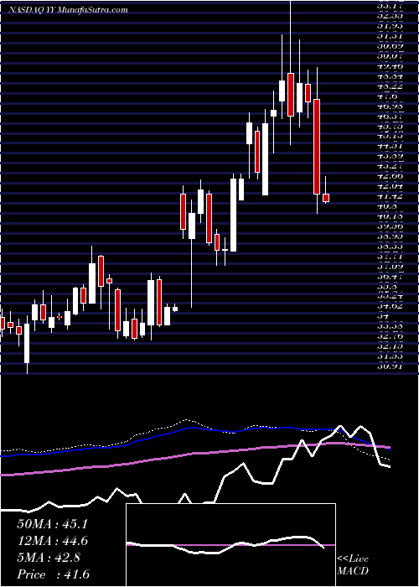Image resolution: width=419 pixels, height=587 pixels.
Task: Select the 50.69 price axis label
Action: pos(390,46)
